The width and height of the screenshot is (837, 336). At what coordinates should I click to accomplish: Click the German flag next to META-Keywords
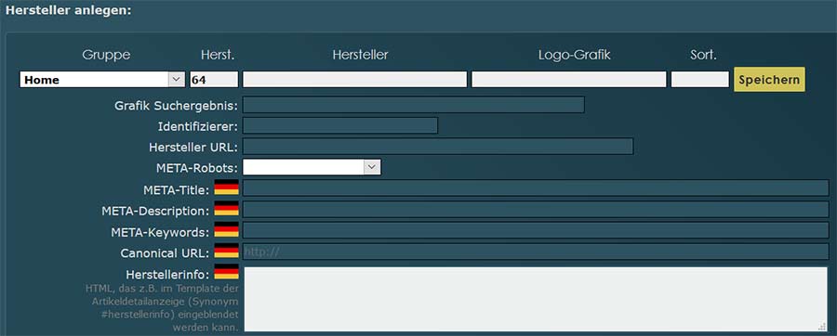coord(226,230)
